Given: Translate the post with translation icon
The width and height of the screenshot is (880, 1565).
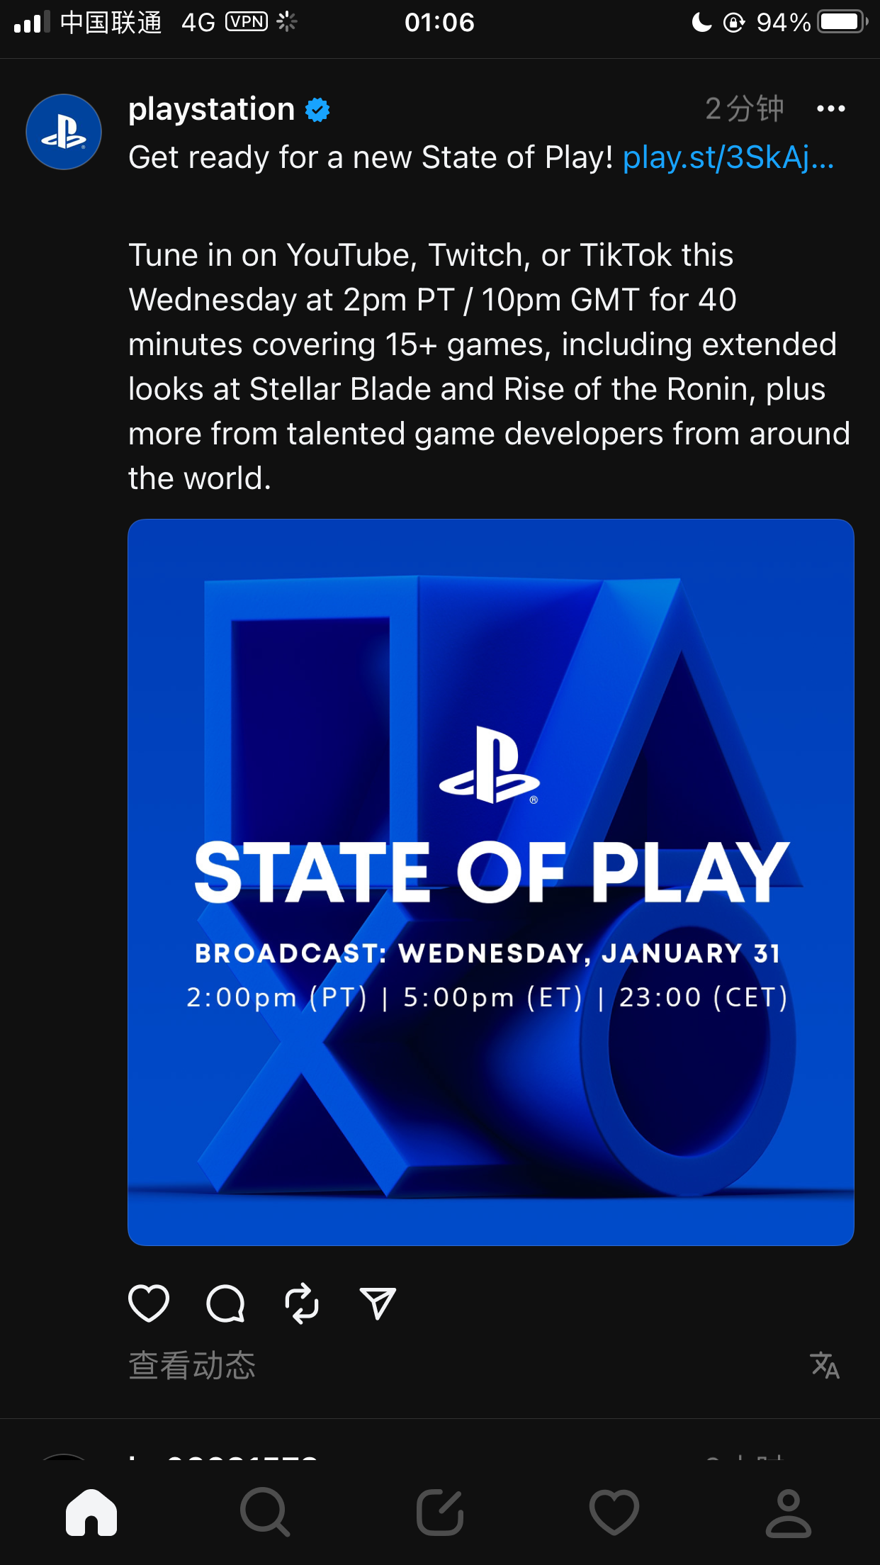Looking at the screenshot, I should (825, 1365).
